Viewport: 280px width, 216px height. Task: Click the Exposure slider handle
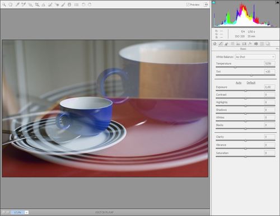pyautogui.click(x=246, y=91)
